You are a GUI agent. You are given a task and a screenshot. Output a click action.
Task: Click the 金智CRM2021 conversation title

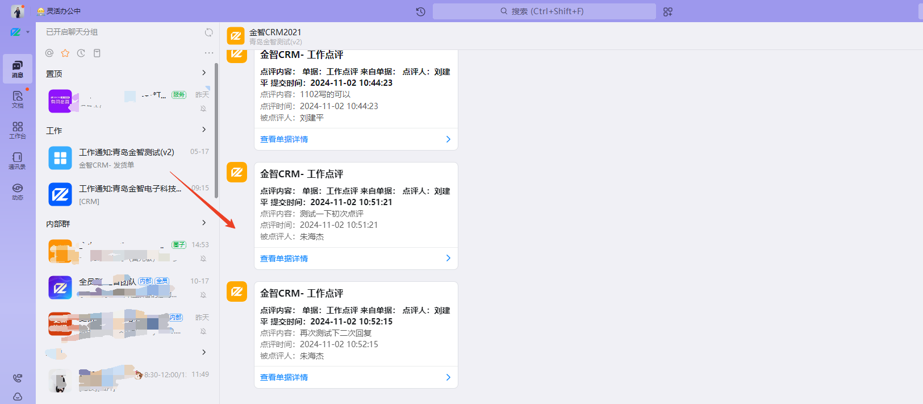point(275,32)
